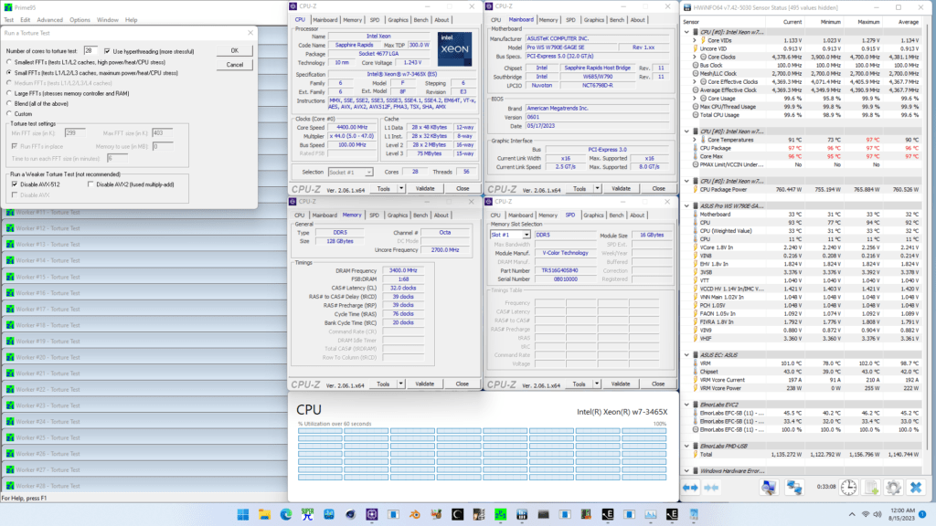The height and width of the screenshot is (526, 936).
Task: Click green y-cruncher icon in taskbar
Action: (500, 515)
